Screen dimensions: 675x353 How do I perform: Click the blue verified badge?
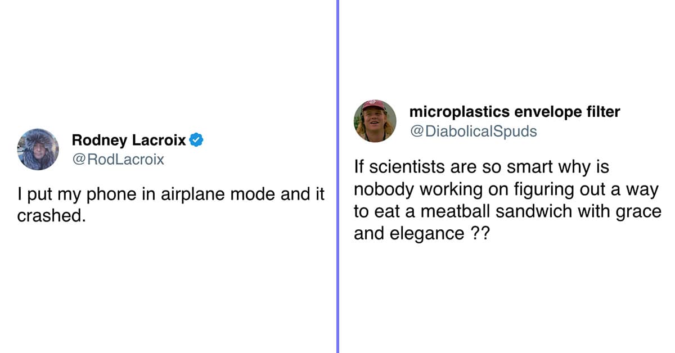click(196, 139)
